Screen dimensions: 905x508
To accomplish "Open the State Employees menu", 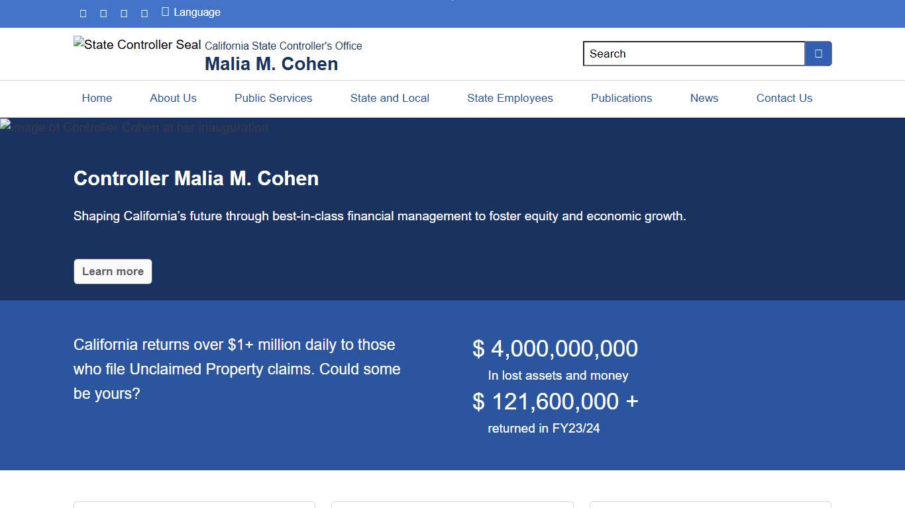I will (x=509, y=98).
